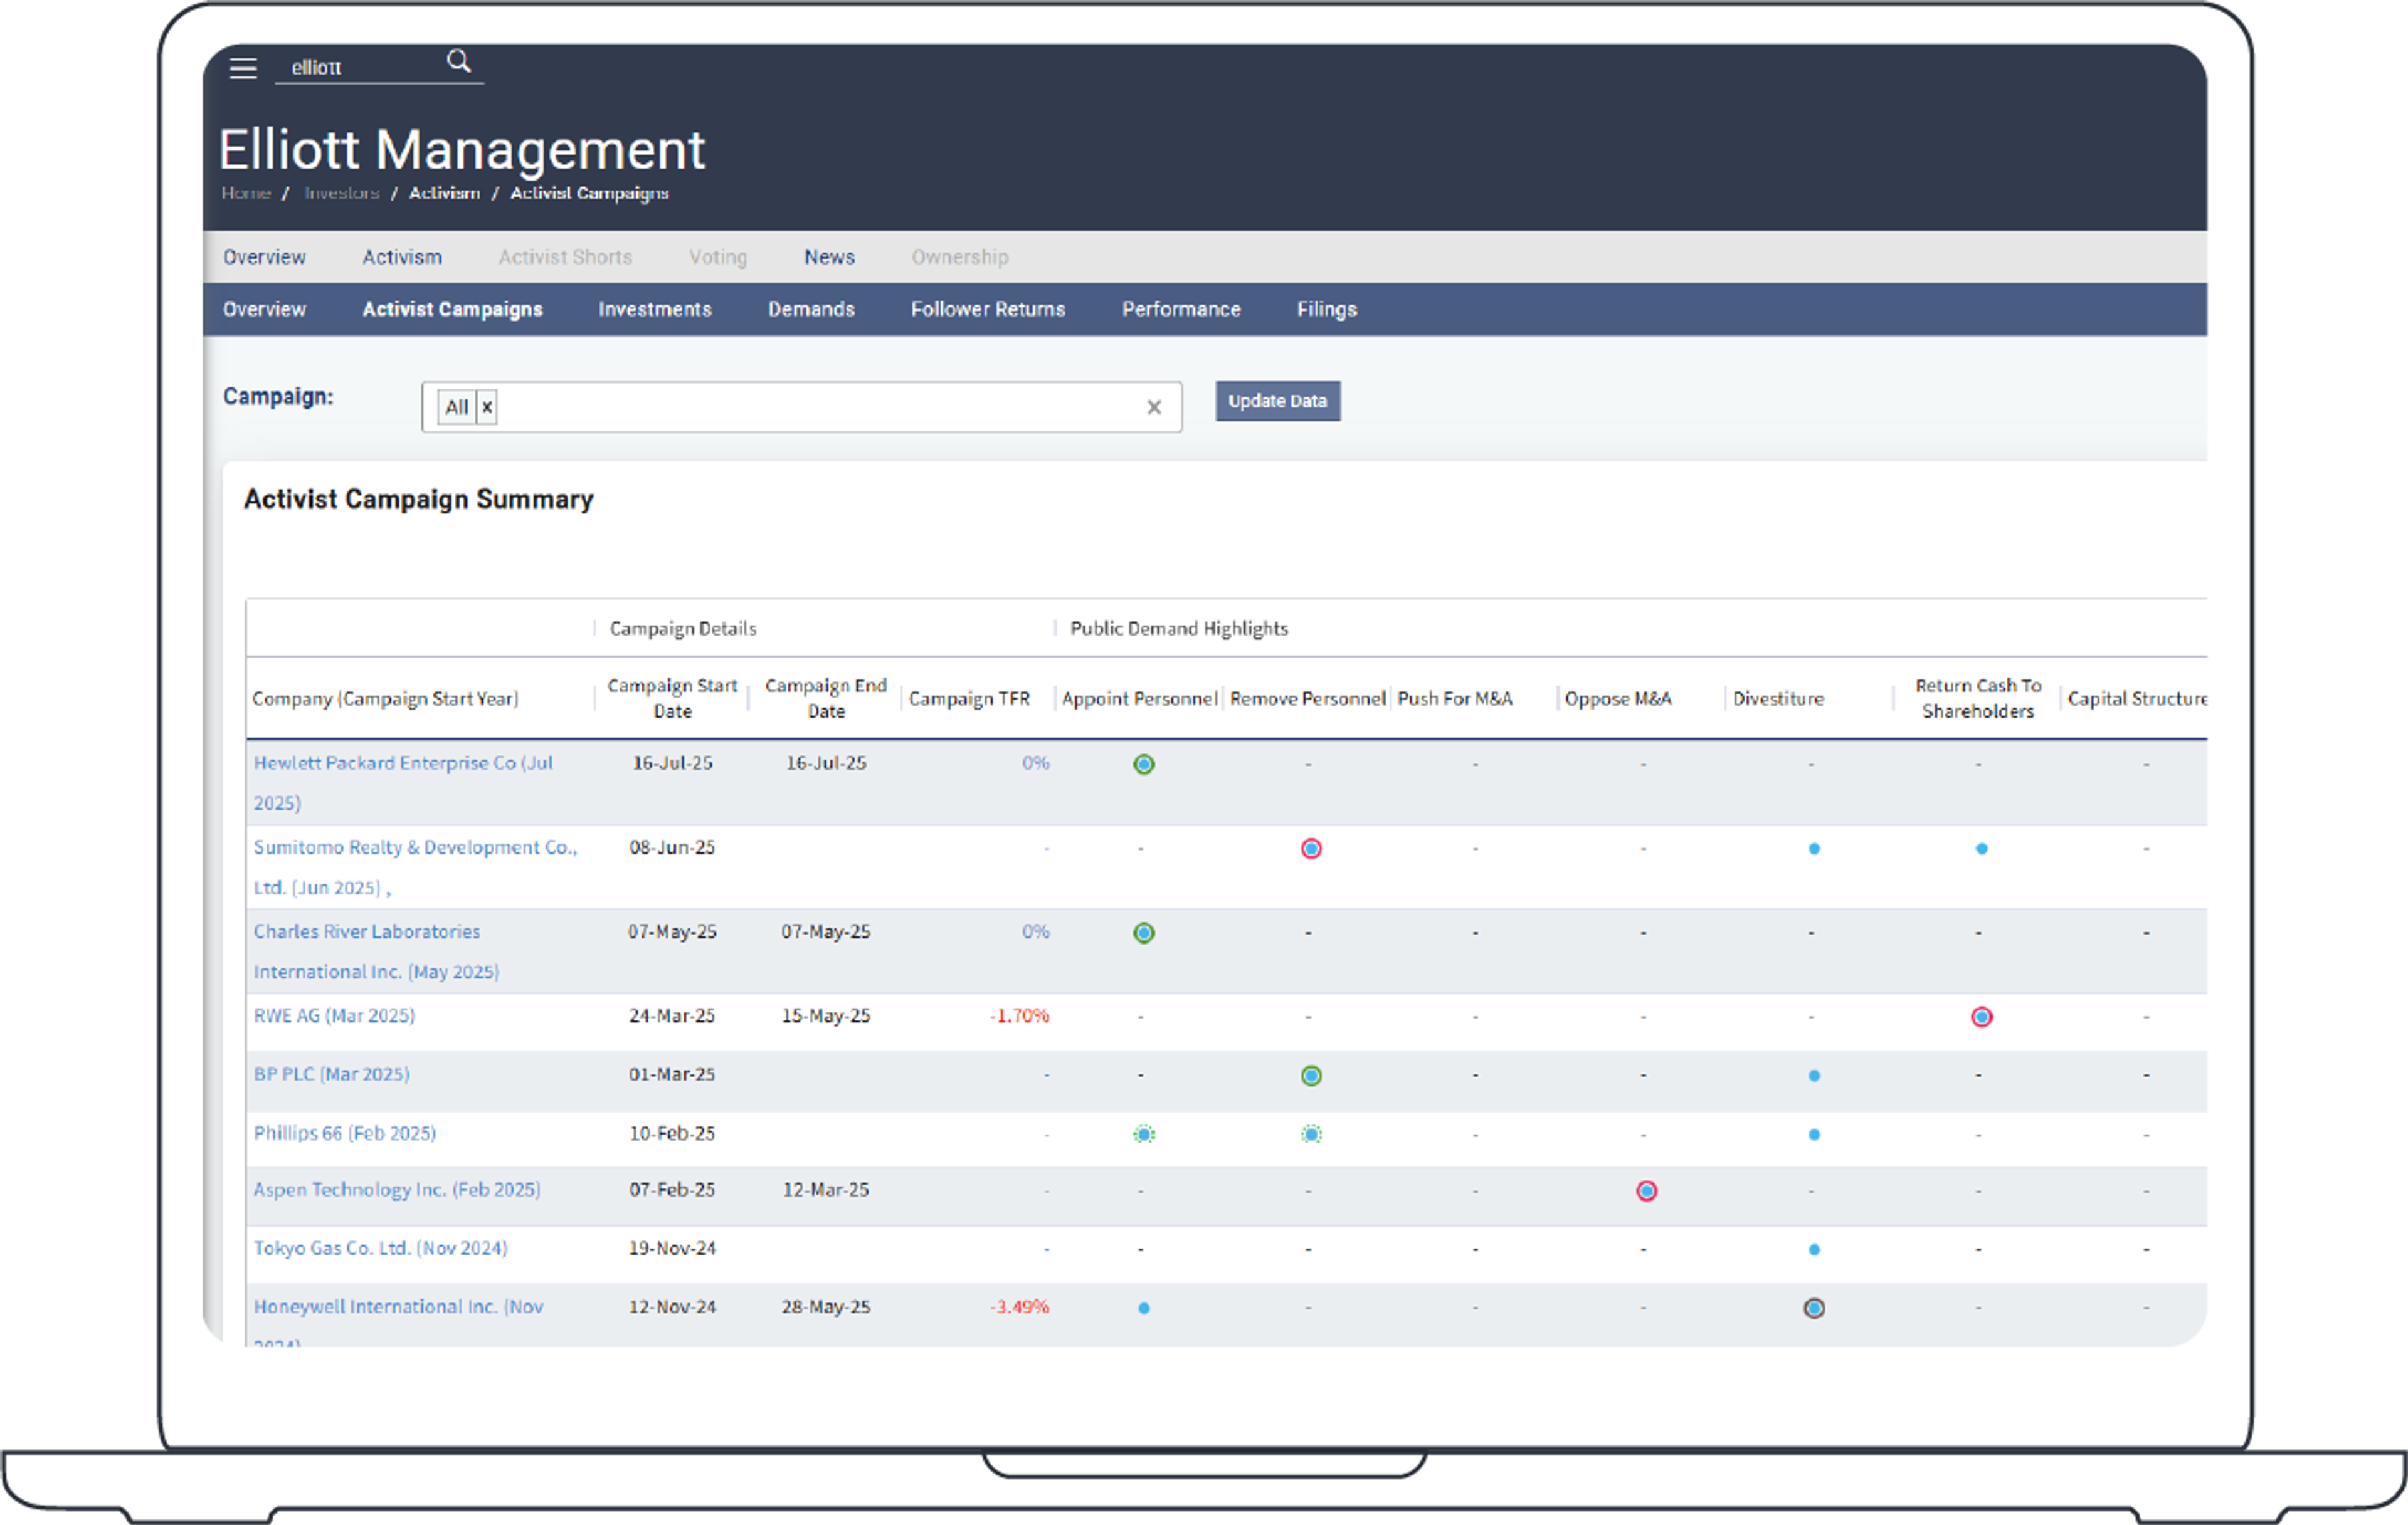
Task: Click green Remove Personnel dot for BP PLC
Action: pyautogui.click(x=1310, y=1076)
